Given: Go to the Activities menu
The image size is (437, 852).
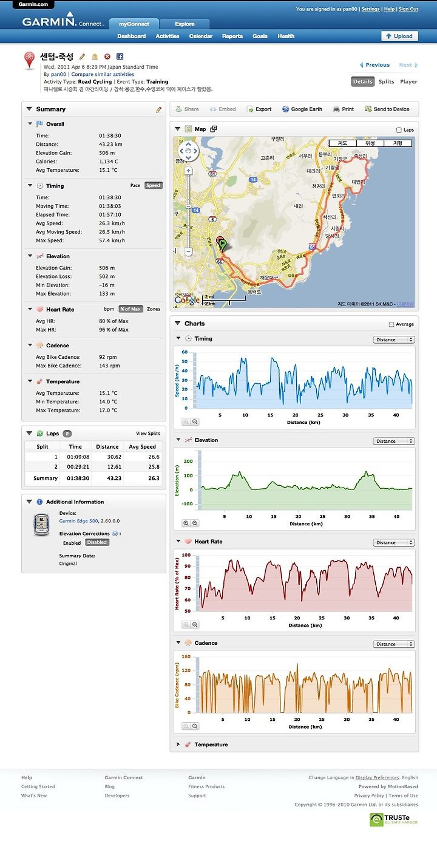Looking at the screenshot, I should [168, 36].
